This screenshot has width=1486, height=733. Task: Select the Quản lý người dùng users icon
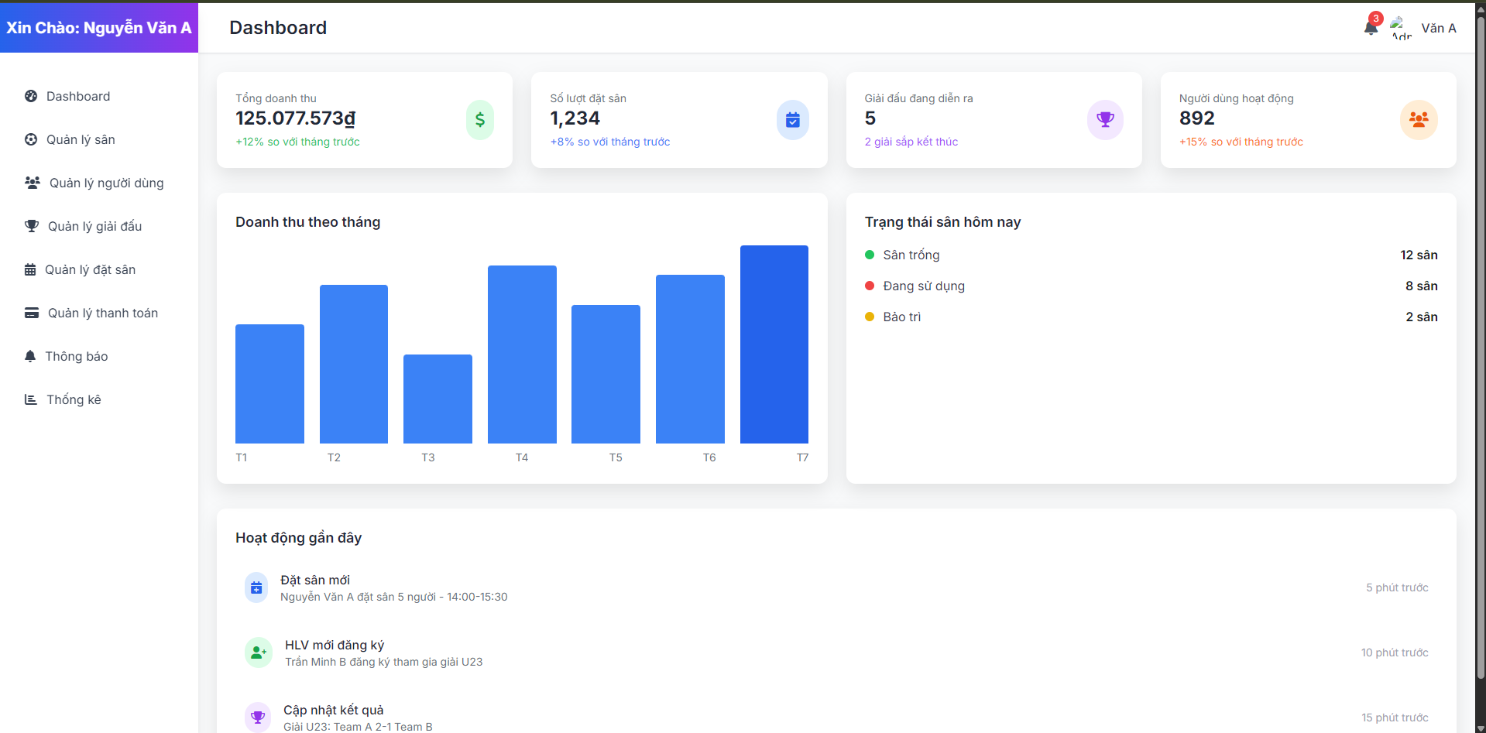[x=31, y=183]
